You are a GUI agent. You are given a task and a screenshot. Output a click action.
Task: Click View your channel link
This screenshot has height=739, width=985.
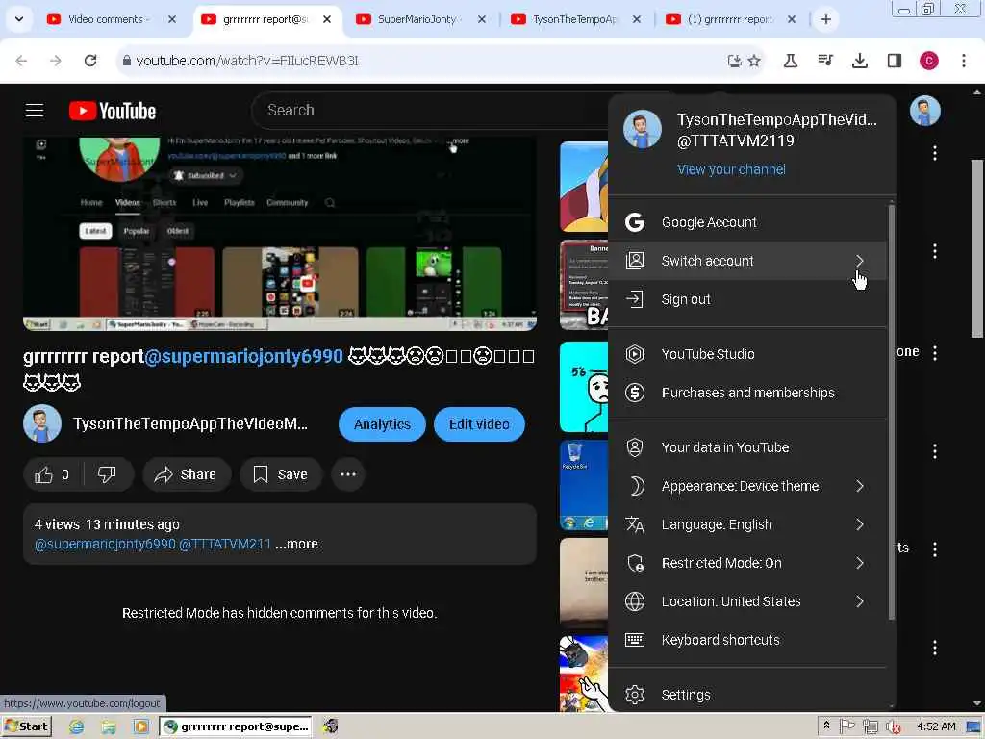(731, 169)
